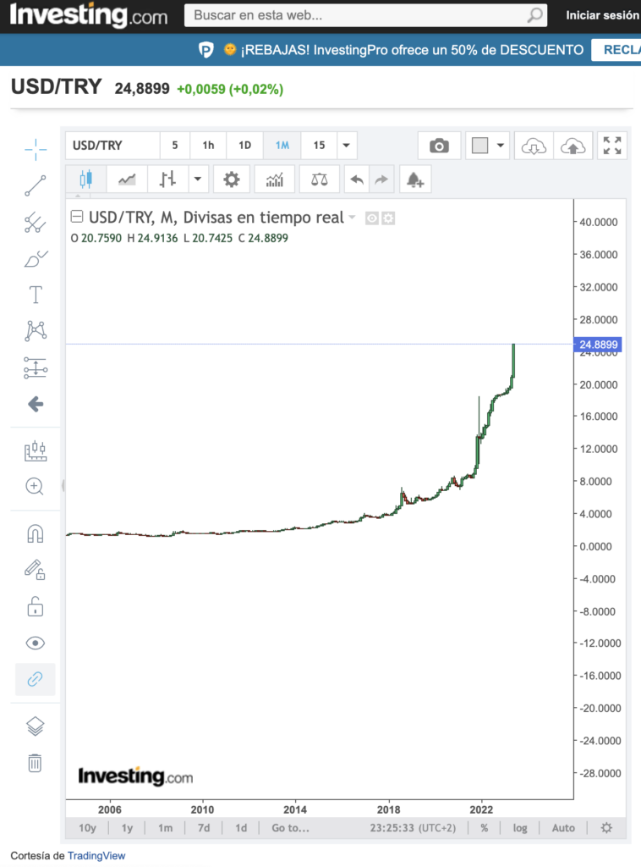
Task: Select the text annotation tool
Action: click(x=36, y=295)
